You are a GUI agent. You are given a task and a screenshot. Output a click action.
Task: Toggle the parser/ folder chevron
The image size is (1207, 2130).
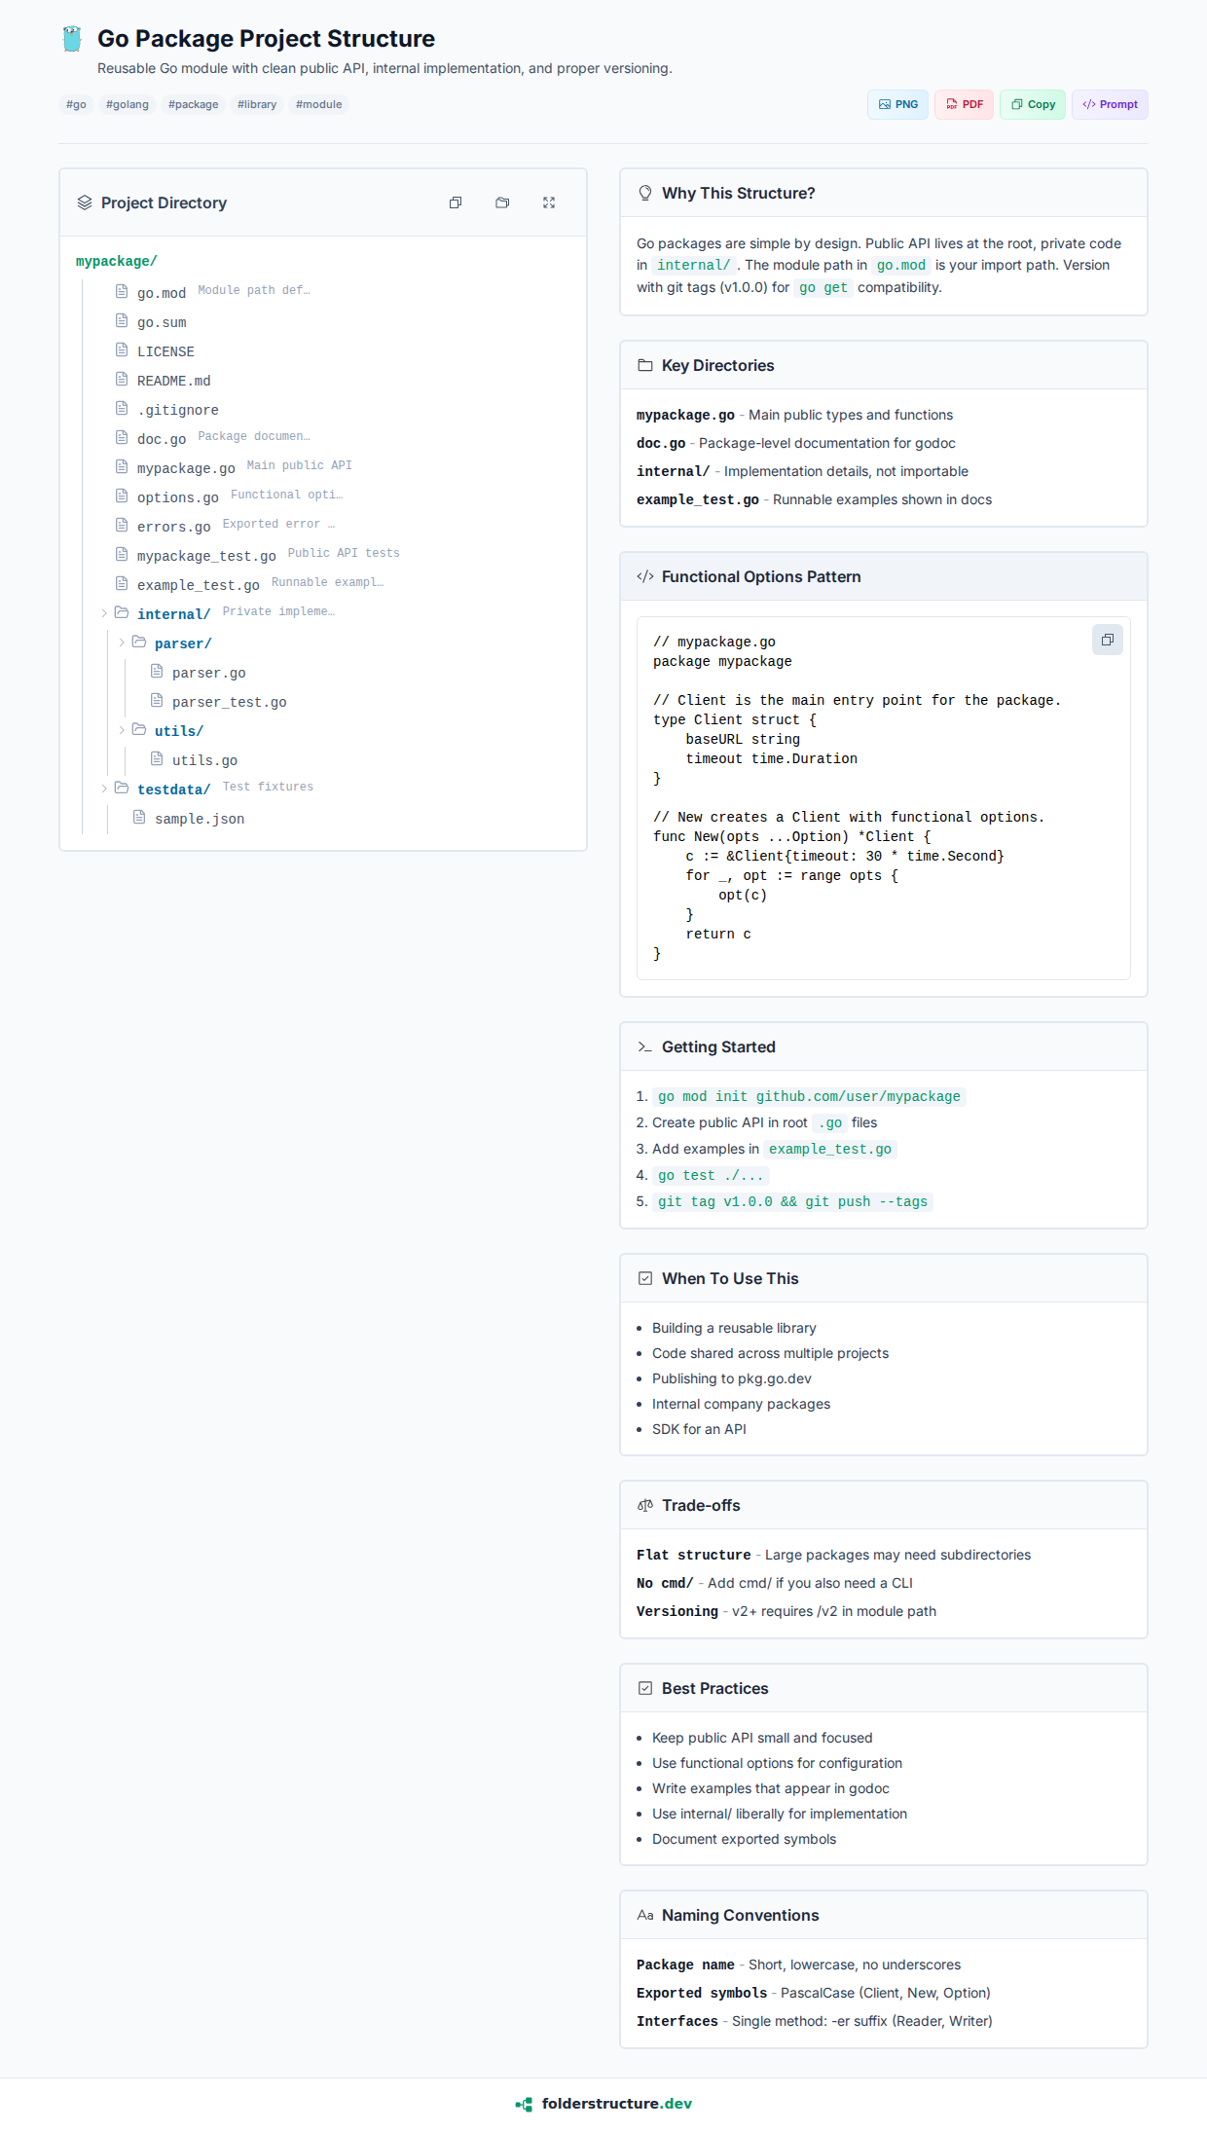pos(122,643)
